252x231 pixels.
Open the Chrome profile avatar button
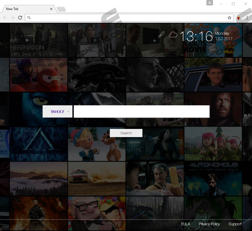pos(210,3)
